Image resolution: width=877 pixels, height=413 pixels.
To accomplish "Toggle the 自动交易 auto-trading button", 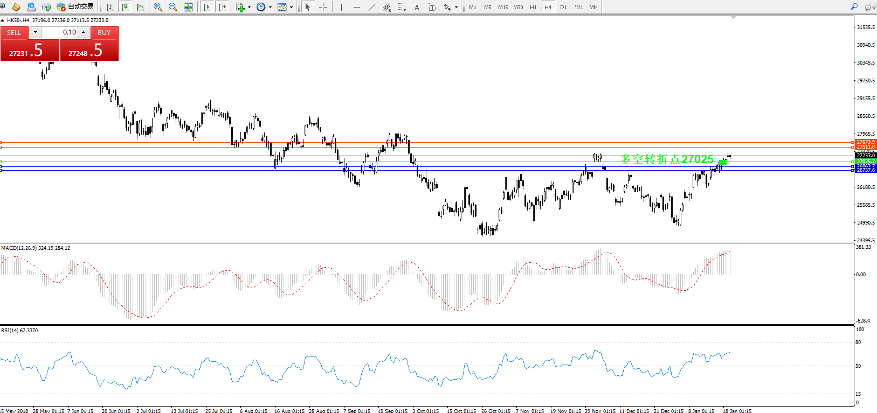I will [75, 7].
